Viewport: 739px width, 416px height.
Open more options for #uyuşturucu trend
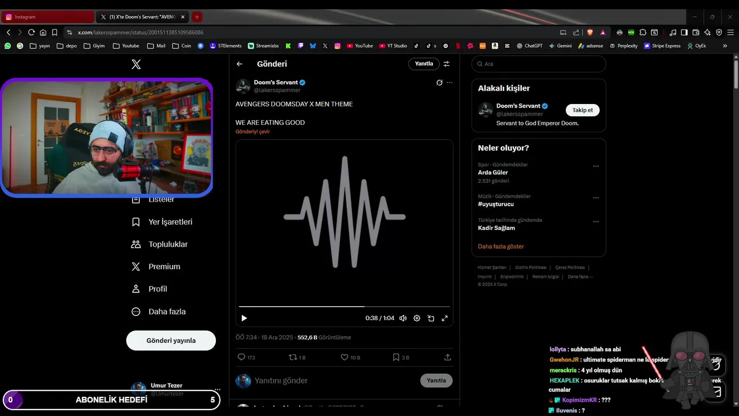tap(596, 198)
